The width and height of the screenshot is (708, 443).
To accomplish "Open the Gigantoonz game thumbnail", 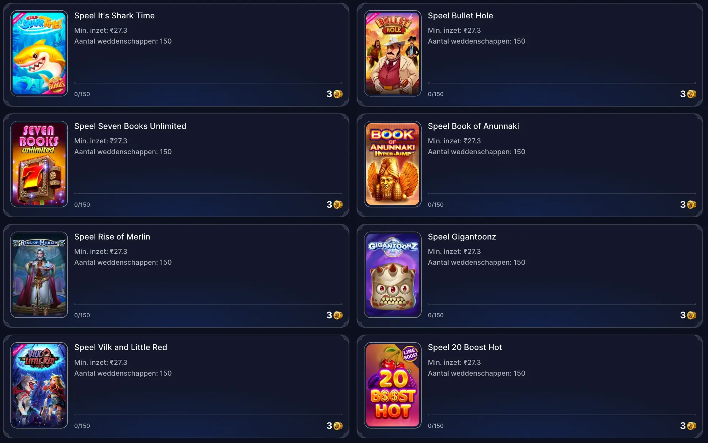I will [393, 274].
